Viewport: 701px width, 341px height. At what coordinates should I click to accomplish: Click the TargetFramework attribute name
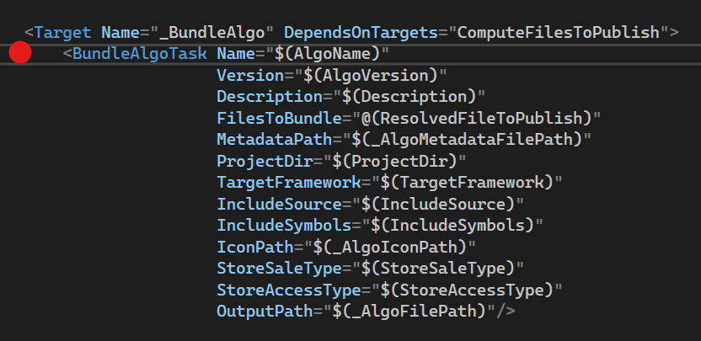tap(284, 181)
